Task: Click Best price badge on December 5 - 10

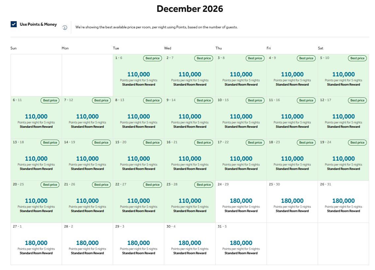Action: (x=357, y=58)
